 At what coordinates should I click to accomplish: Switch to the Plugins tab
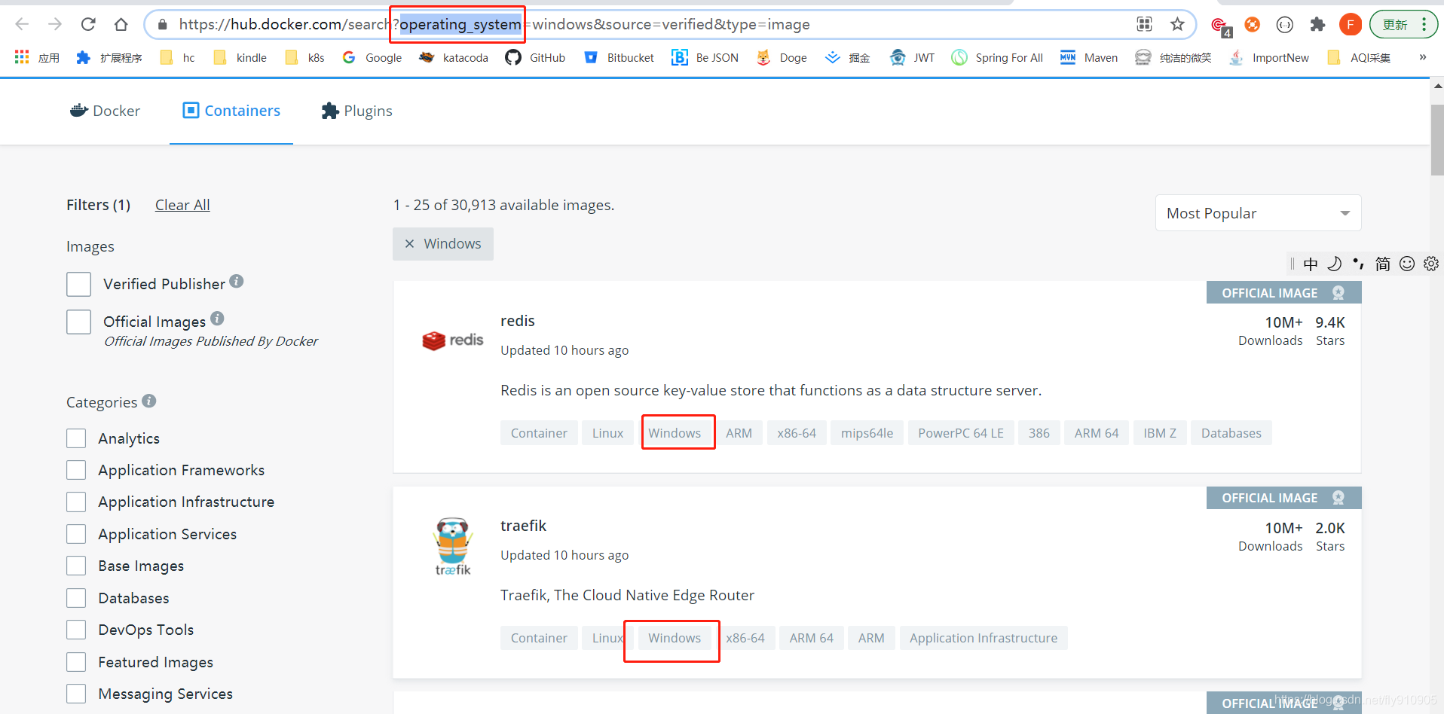pyautogui.click(x=356, y=111)
